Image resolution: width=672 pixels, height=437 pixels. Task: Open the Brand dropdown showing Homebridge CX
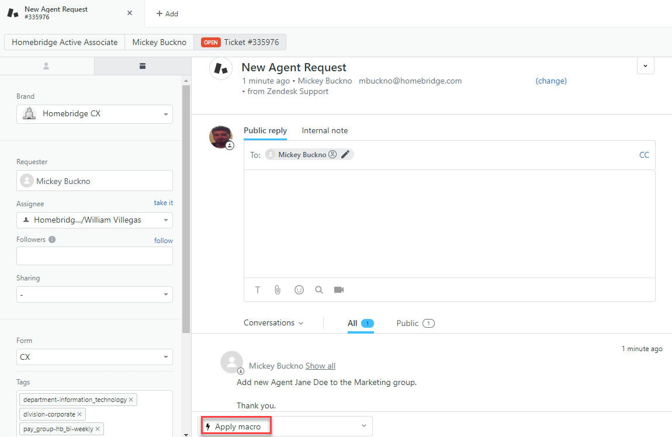click(x=95, y=114)
